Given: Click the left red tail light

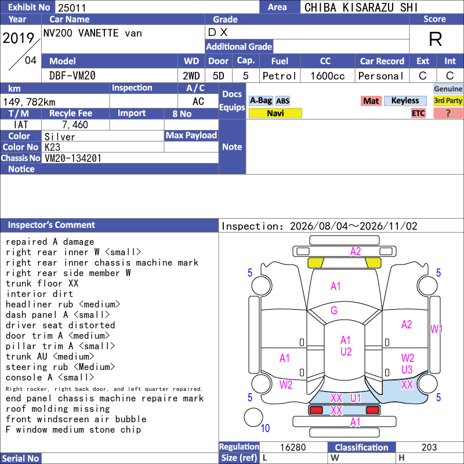Looking at the screenshot, I should tap(316, 410).
